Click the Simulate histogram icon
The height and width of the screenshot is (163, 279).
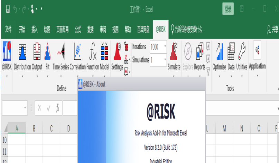tap(174, 51)
